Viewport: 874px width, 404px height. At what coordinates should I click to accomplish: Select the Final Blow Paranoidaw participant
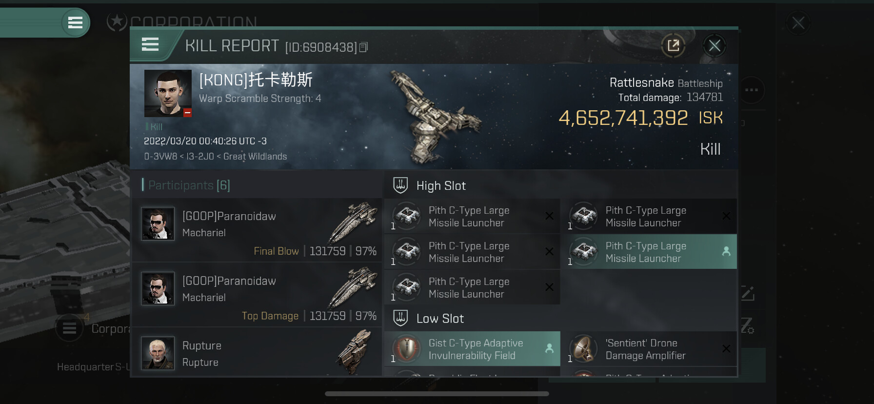tap(257, 230)
